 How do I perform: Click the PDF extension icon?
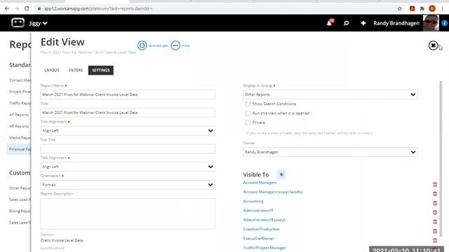point(412,8)
